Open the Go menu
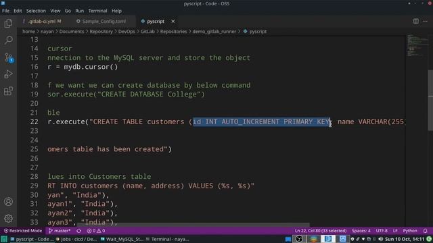This screenshot has height=243, width=433. point(68,11)
